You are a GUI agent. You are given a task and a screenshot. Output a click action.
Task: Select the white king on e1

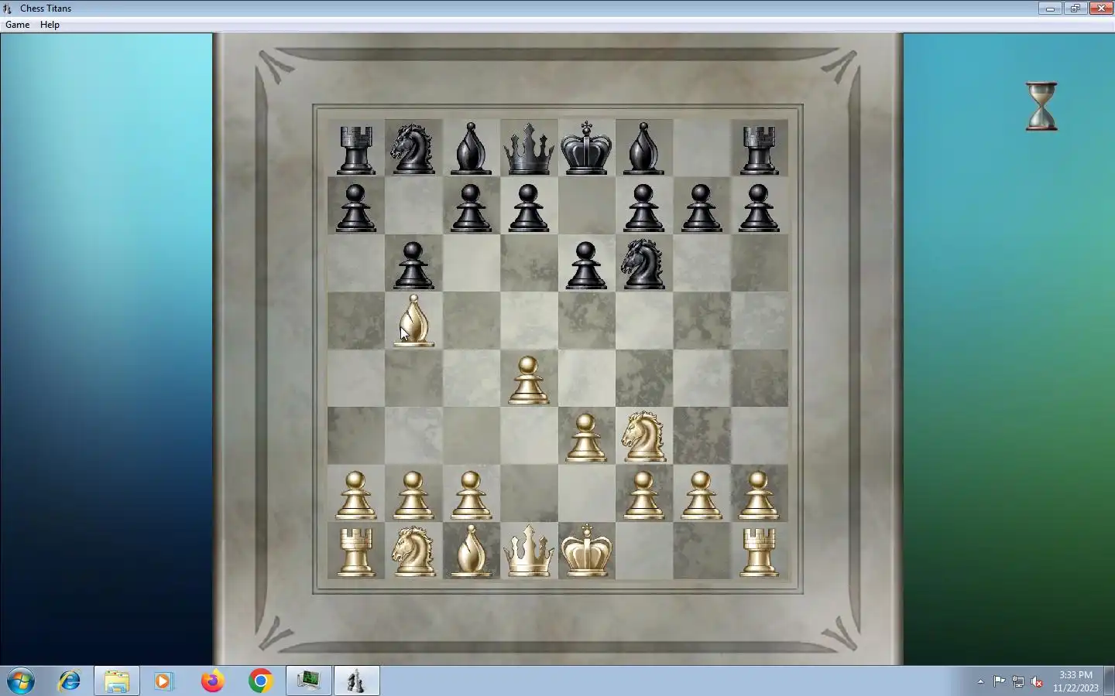(x=586, y=550)
